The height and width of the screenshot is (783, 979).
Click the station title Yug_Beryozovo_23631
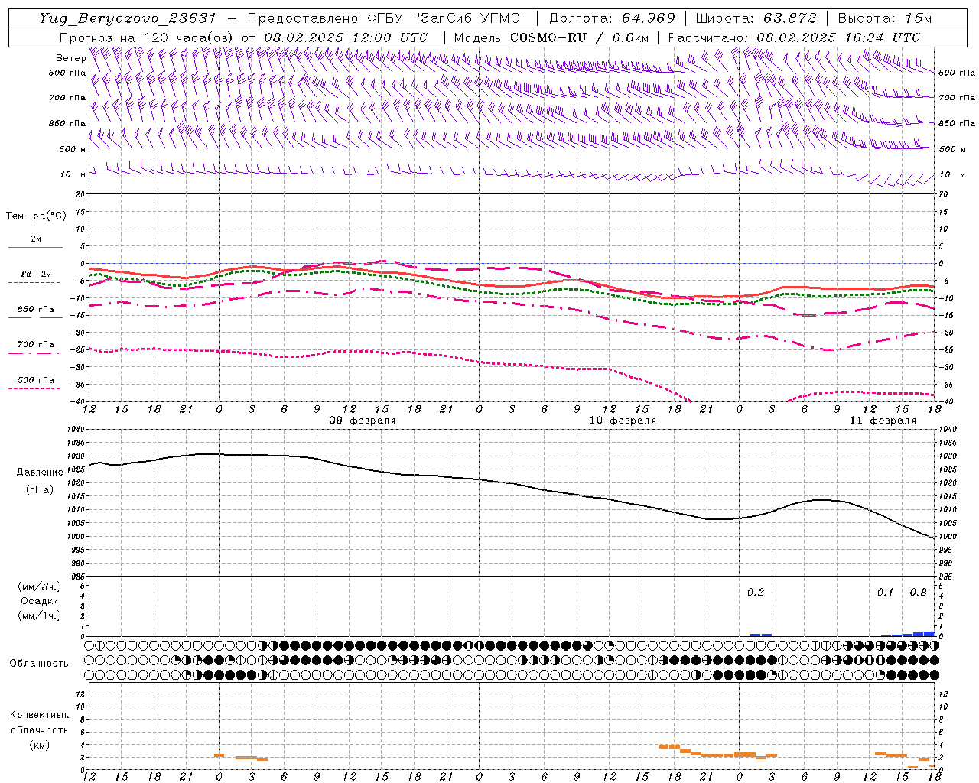(127, 18)
